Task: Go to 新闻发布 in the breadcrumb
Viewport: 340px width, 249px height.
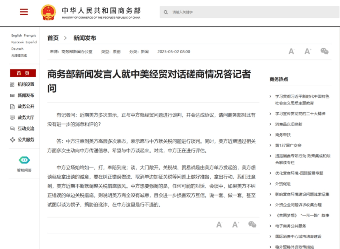Action: tap(85, 38)
